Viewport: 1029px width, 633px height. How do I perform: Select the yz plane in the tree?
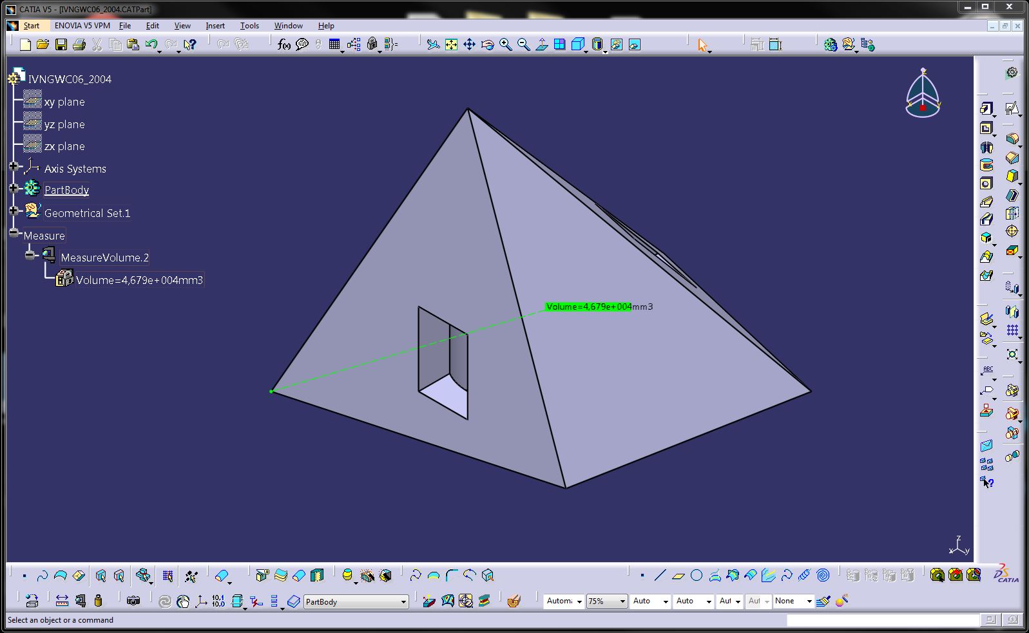[x=64, y=124]
